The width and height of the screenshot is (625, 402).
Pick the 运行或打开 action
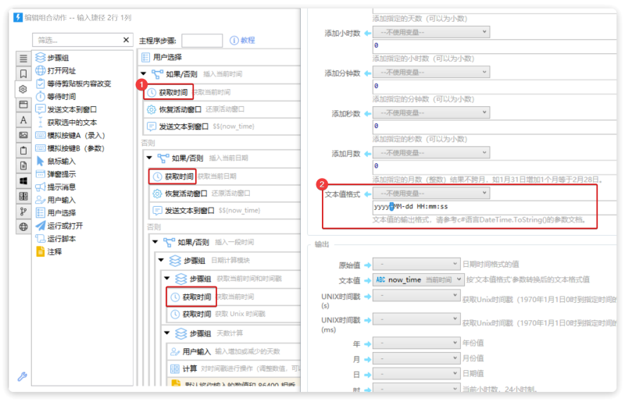(59, 226)
